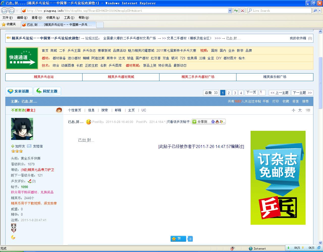
Task: Click the 订杂志免邮费 magazine advertisement banner
Action: coord(278,178)
